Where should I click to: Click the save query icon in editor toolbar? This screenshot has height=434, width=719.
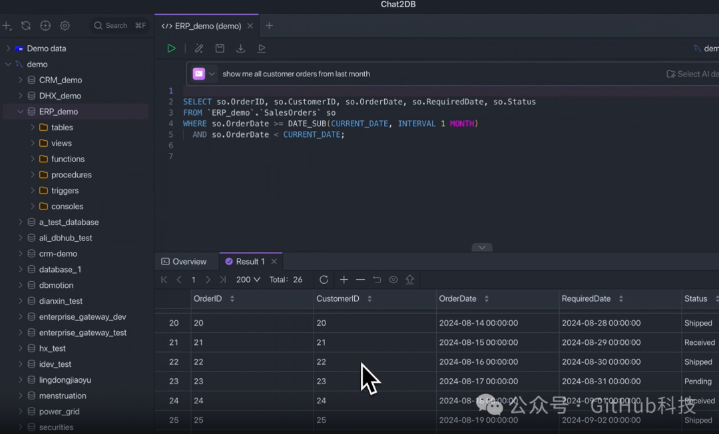220,49
